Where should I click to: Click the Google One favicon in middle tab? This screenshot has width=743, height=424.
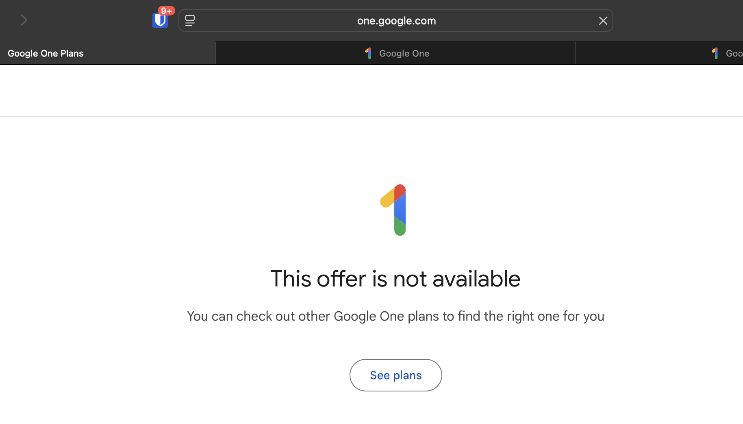pyautogui.click(x=369, y=53)
